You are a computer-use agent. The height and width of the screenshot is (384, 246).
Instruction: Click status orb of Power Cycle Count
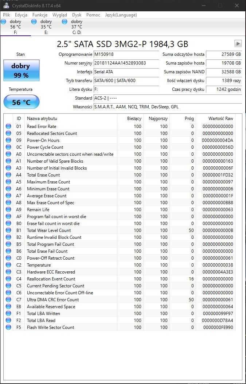click(x=8, y=147)
